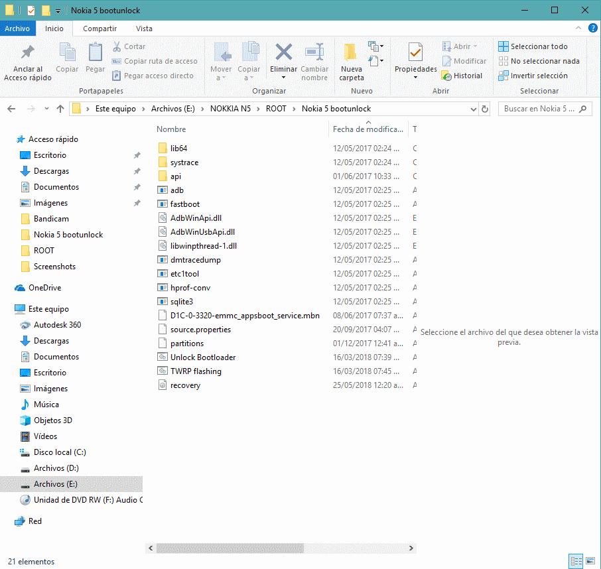Click the Buscar en Nokia 5 search box

tap(545, 109)
